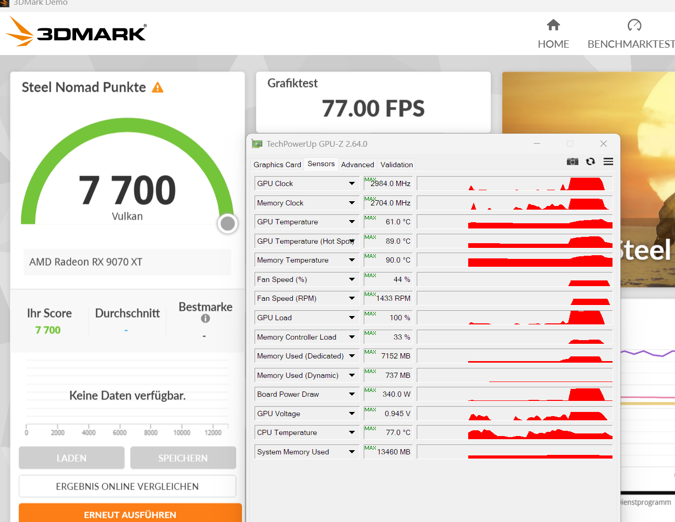675x522 pixels.
Task: Click the Board Power Draw 340.0 W value
Action: coord(388,394)
